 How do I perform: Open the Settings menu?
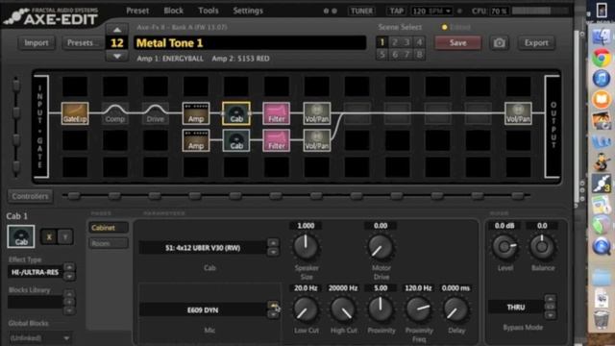click(248, 11)
